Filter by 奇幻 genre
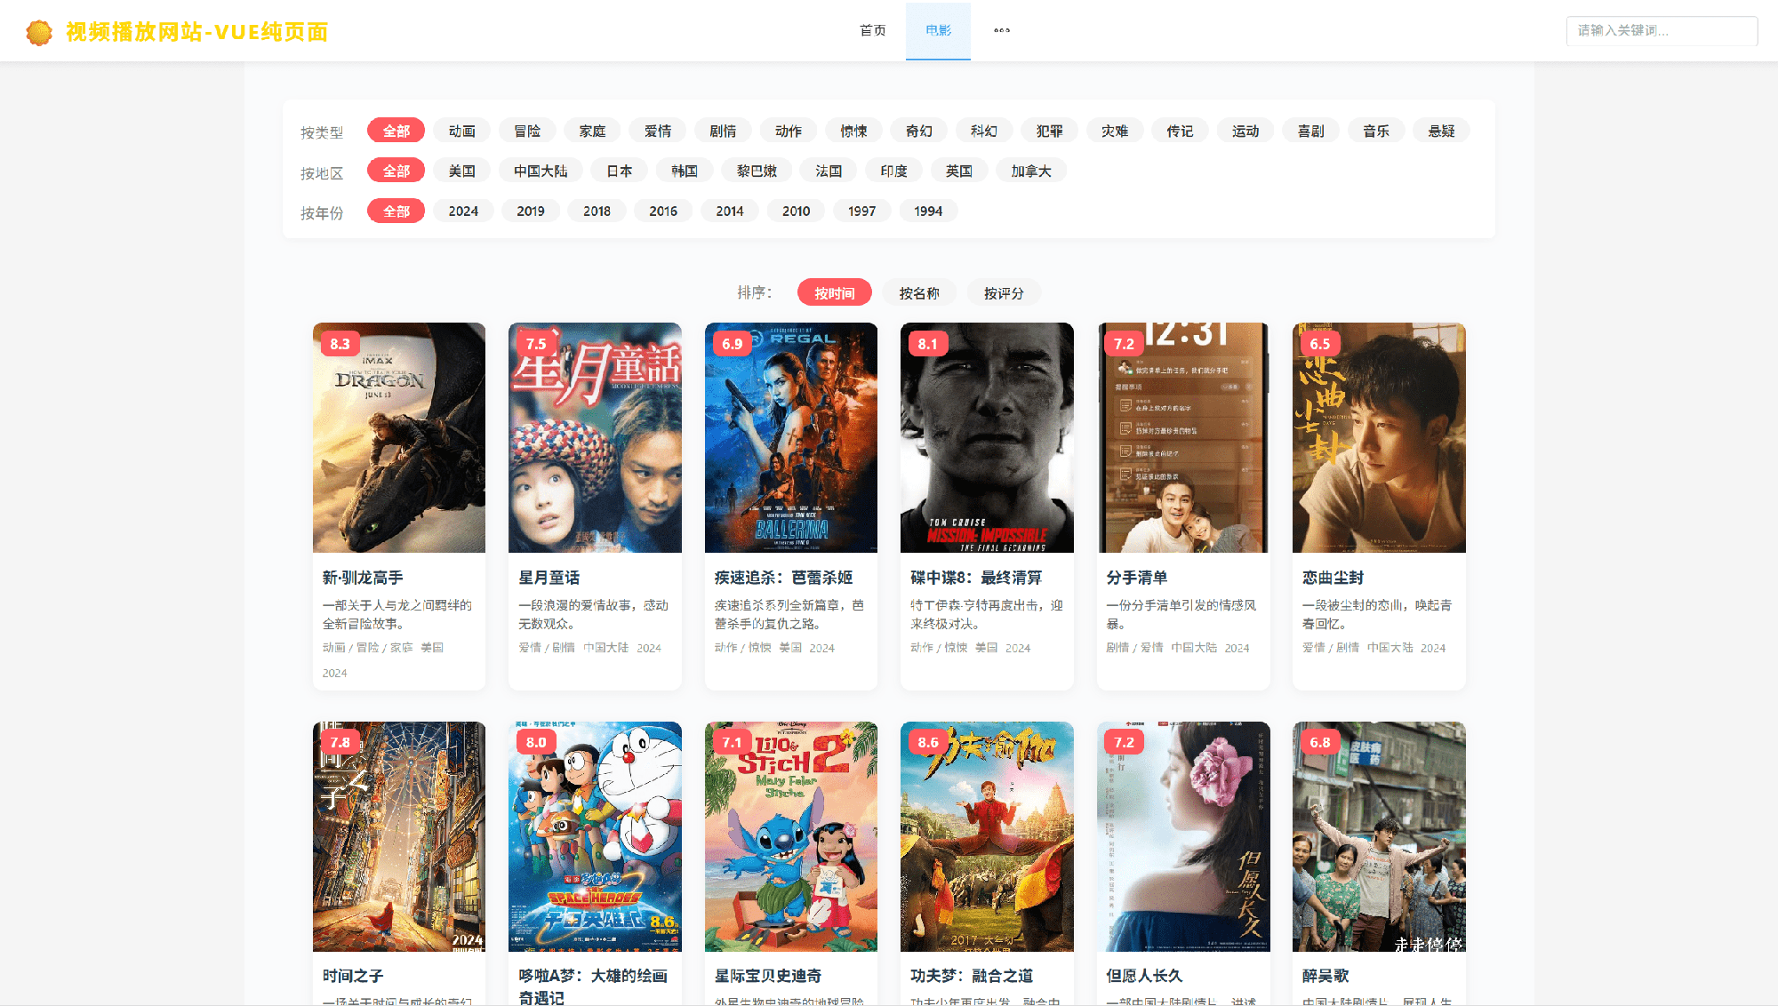The image size is (1778, 1006). [919, 131]
